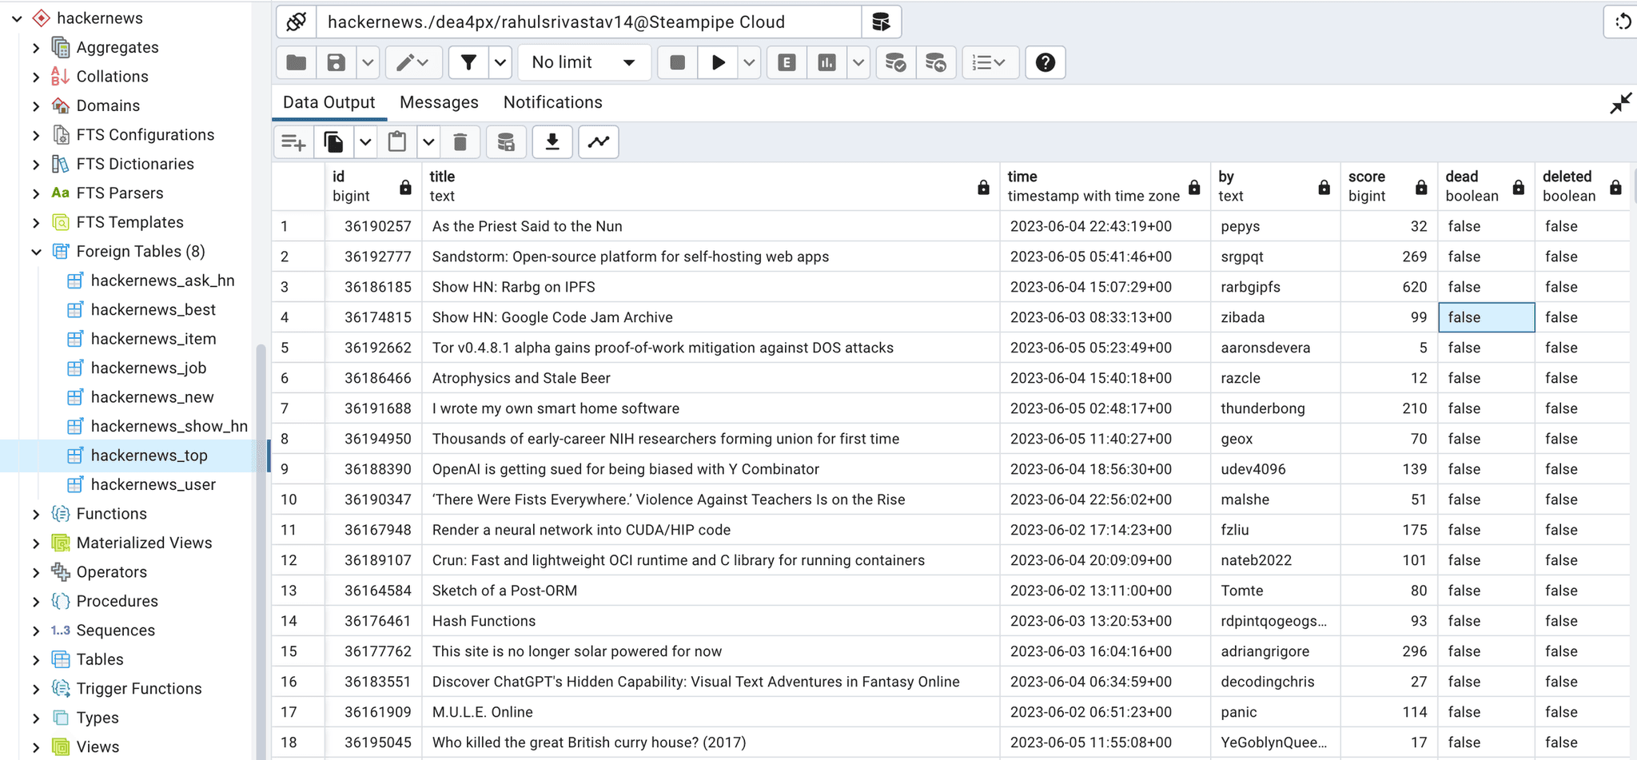Click the Add row icon
1637x760 pixels.
[x=293, y=142]
